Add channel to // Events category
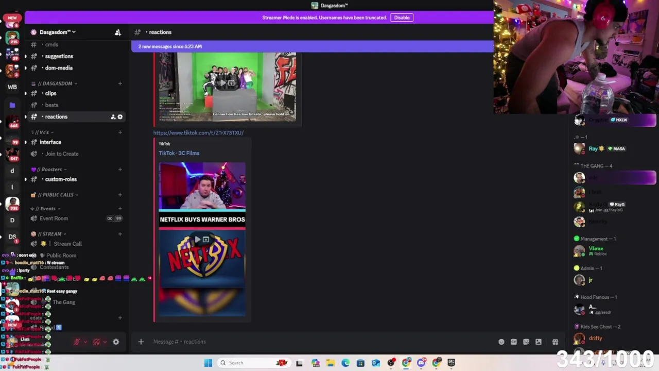Viewport: 659px width, 371px height. [120, 209]
